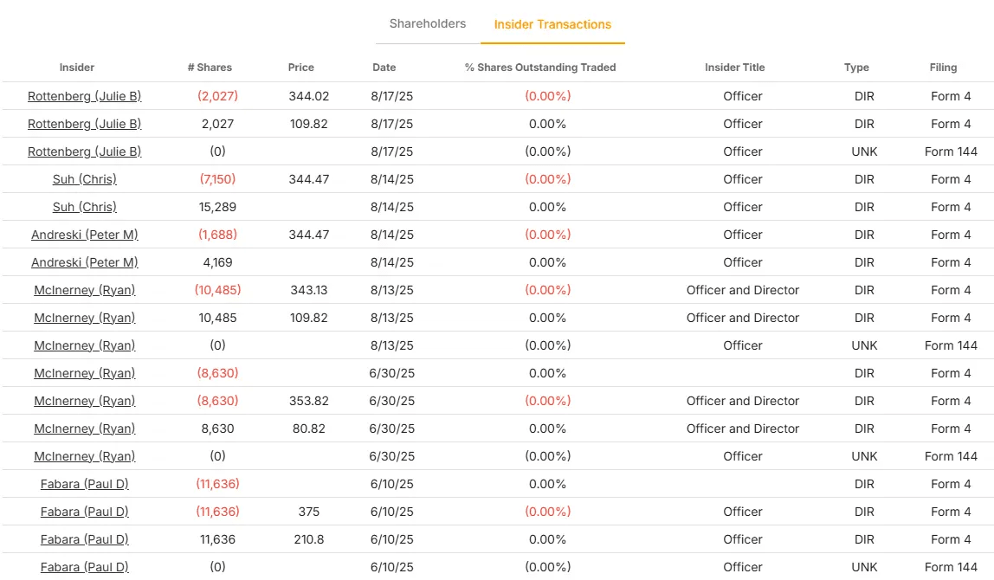Click McInerney (Ryan) link priced at 80.82
The image size is (994, 580).
tap(85, 429)
